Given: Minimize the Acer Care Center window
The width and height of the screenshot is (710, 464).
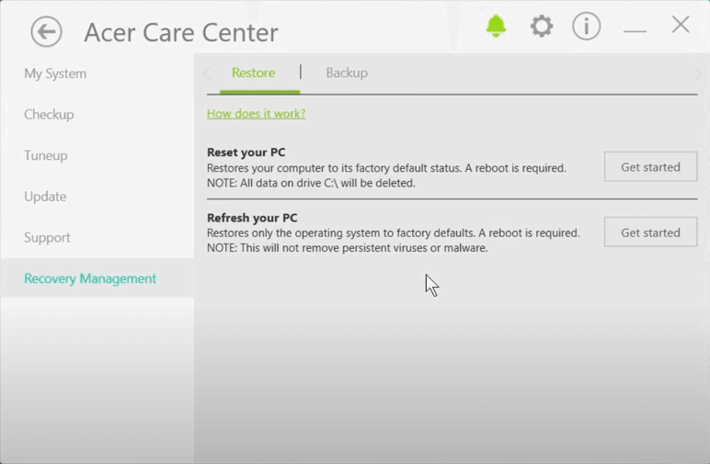Looking at the screenshot, I should (x=635, y=28).
